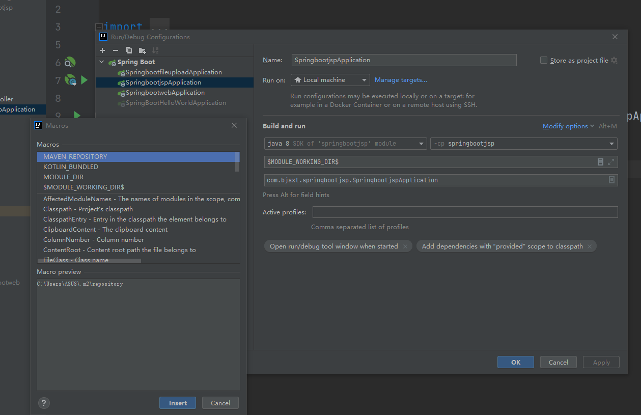Select the ContentRoot macro
Viewport: 641px width, 415px height.
click(x=138, y=250)
